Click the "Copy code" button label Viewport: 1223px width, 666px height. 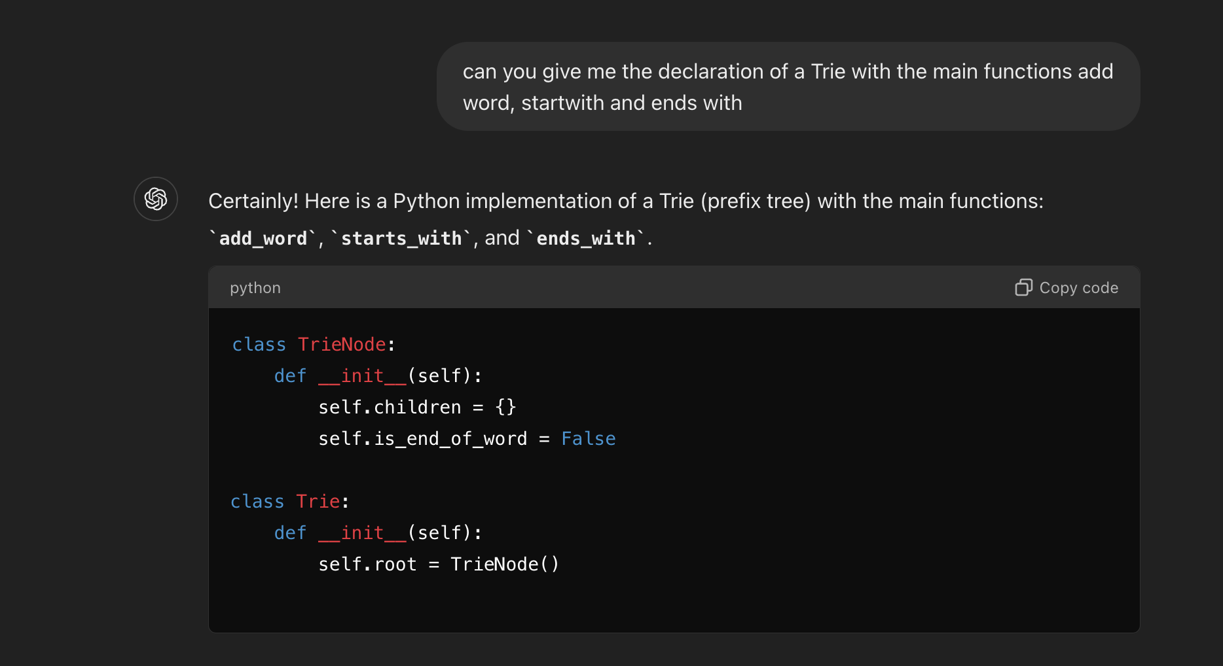1078,288
